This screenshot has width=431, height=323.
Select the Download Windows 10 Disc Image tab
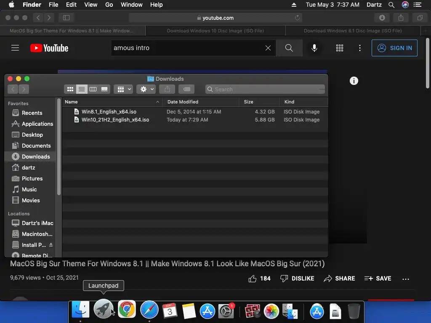pyautogui.click(x=215, y=31)
